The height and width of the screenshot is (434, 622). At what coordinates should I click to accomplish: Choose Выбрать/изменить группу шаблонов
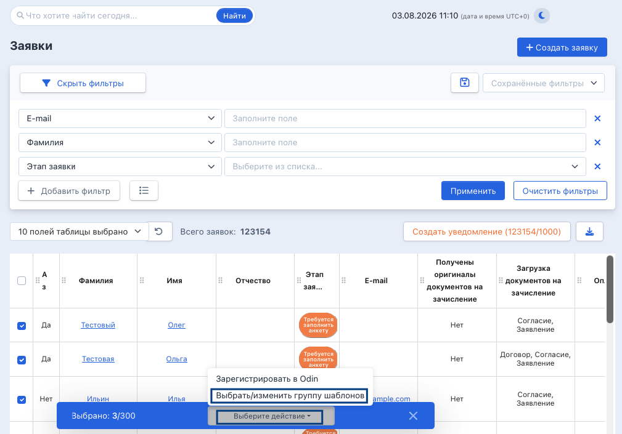click(290, 396)
